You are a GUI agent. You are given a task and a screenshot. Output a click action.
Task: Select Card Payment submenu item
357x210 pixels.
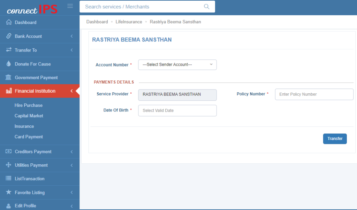(x=29, y=137)
